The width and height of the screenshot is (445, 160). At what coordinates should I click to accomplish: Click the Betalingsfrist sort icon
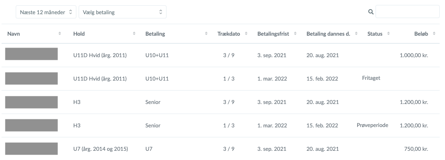[x=295, y=34]
